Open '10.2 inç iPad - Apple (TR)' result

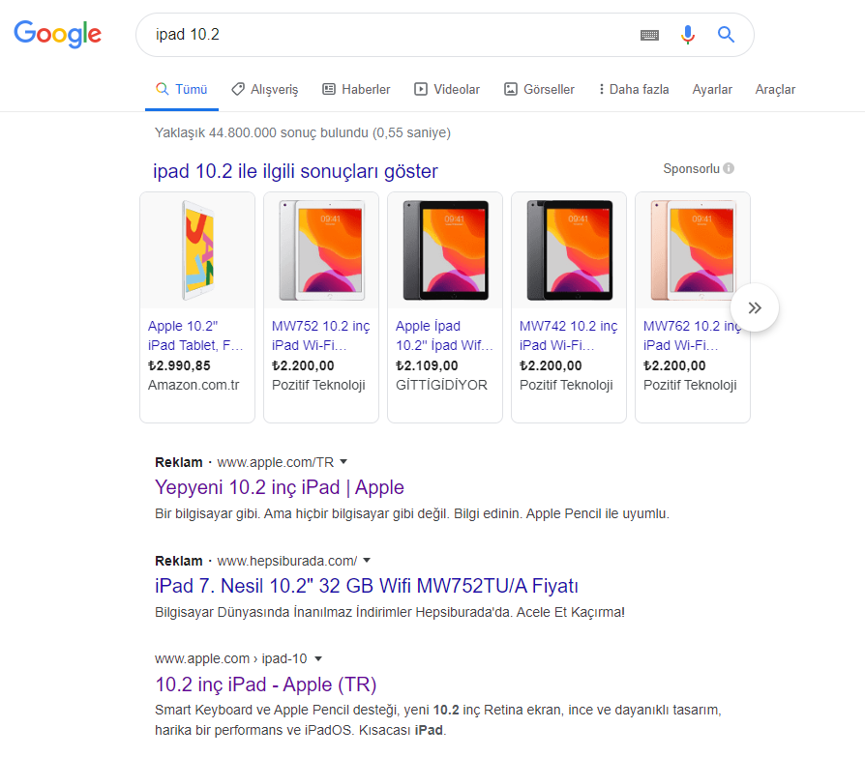pos(265,684)
